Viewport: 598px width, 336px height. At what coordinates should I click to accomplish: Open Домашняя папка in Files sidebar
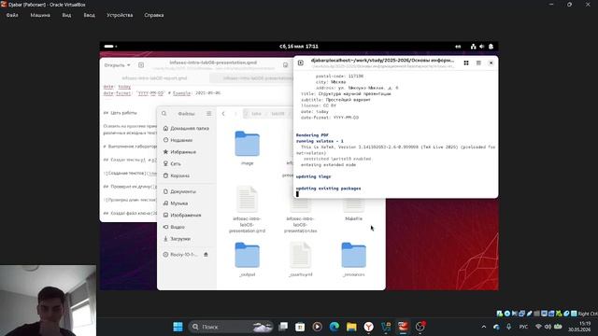(186, 129)
